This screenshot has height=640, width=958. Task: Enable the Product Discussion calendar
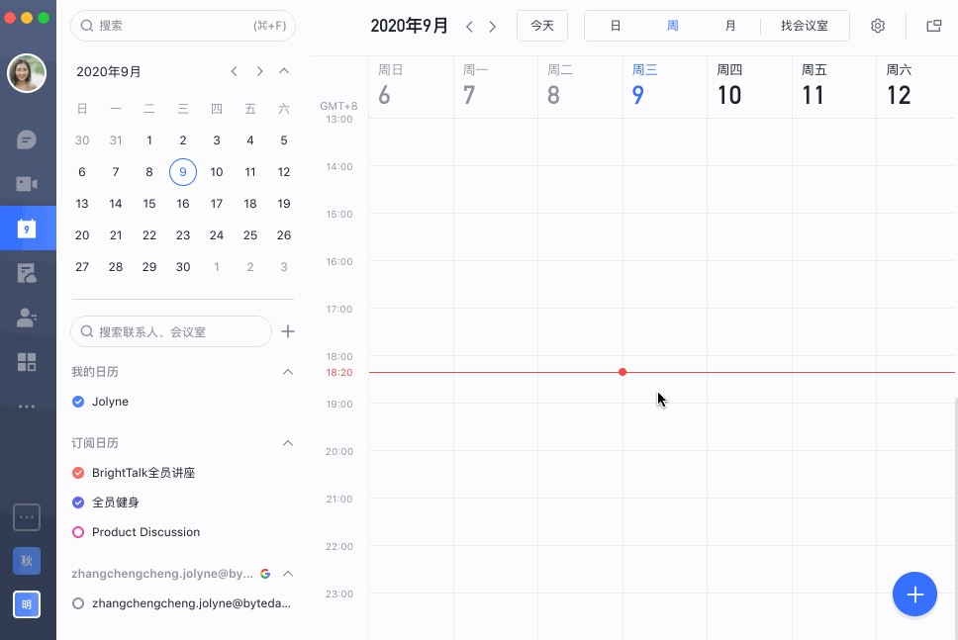[78, 532]
